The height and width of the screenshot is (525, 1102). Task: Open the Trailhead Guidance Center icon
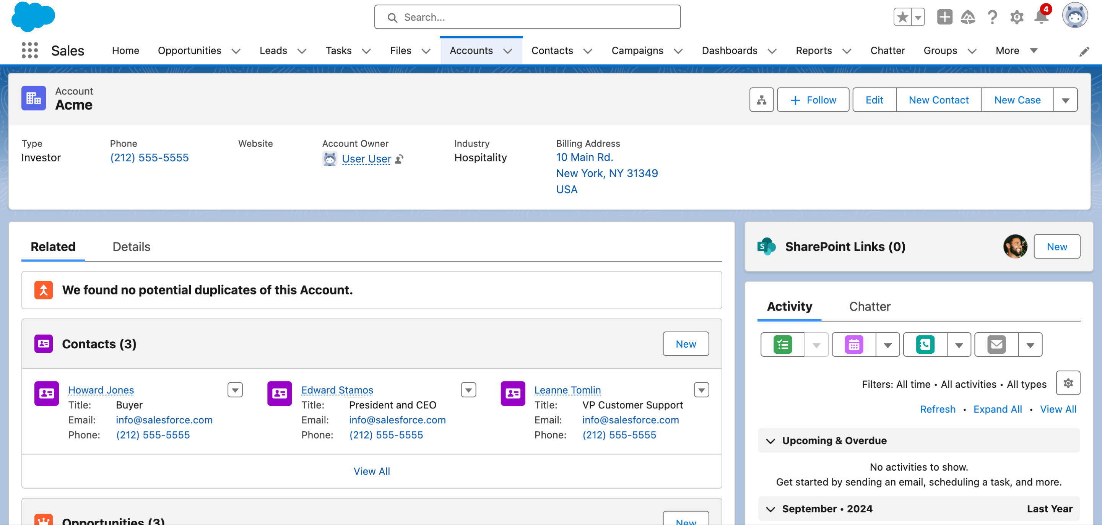pos(969,17)
